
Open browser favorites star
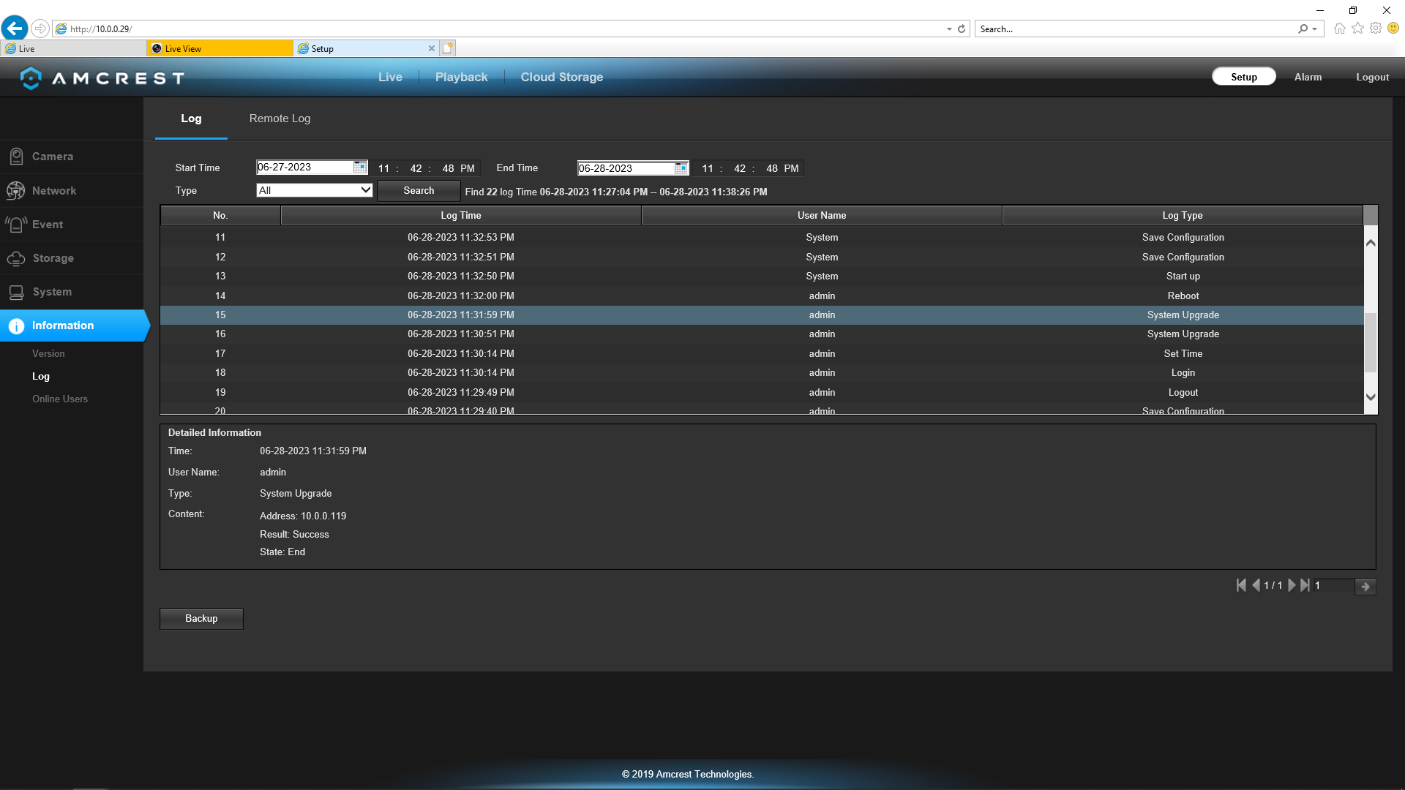click(x=1357, y=29)
